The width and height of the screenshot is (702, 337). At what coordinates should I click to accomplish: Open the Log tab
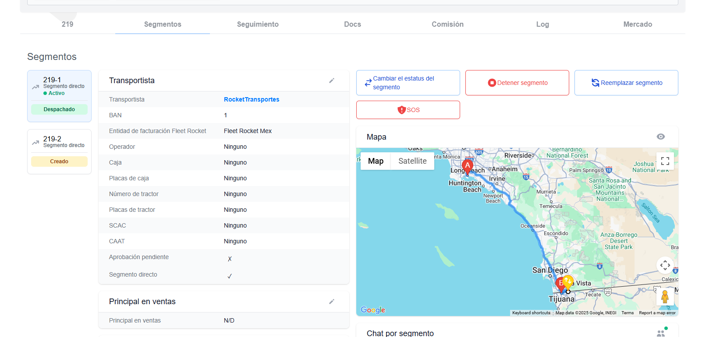(542, 24)
